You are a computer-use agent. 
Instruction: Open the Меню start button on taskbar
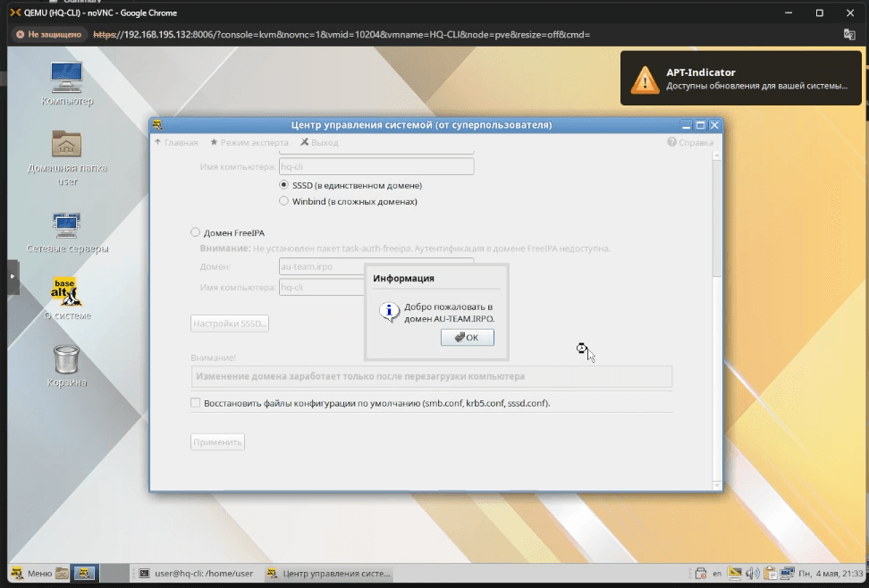tap(32, 573)
